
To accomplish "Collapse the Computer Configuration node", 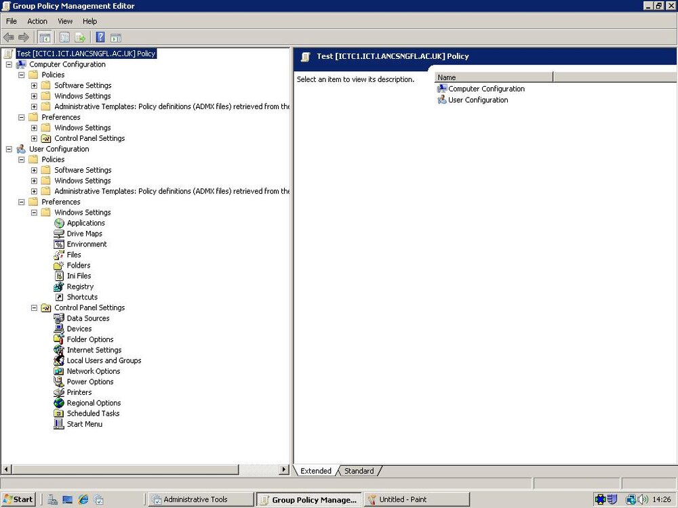I will tap(9, 64).
